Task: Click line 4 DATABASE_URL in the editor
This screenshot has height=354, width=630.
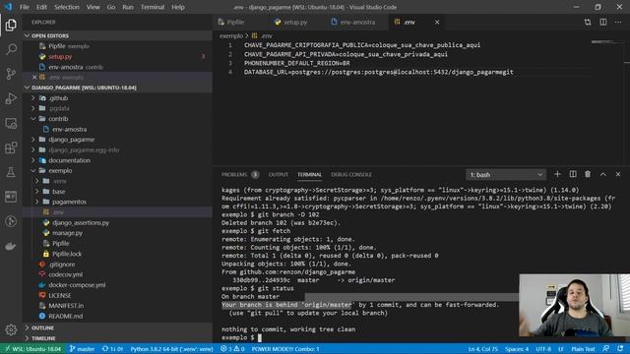Action: pyautogui.click(x=378, y=72)
